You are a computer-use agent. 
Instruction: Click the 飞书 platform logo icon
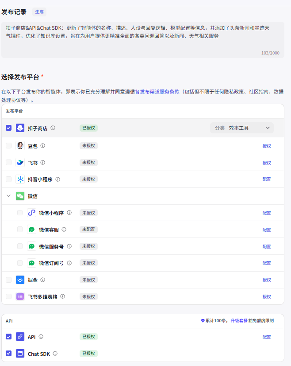pos(20,163)
